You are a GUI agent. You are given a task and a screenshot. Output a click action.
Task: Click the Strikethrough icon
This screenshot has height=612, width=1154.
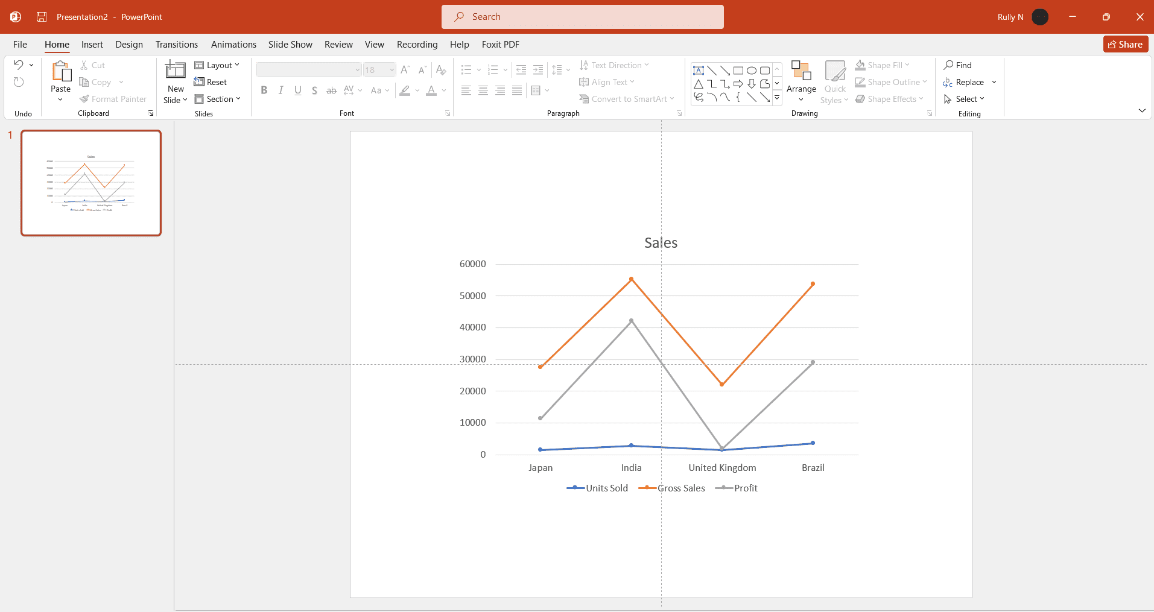click(x=331, y=90)
